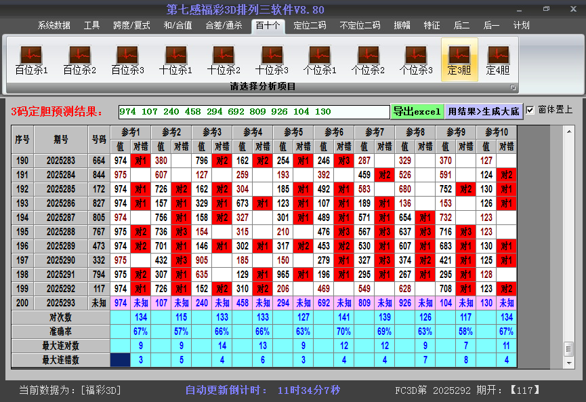The height and width of the screenshot is (402, 586).
Task: Open the 个位杀3 analysis item
Action: [416, 60]
